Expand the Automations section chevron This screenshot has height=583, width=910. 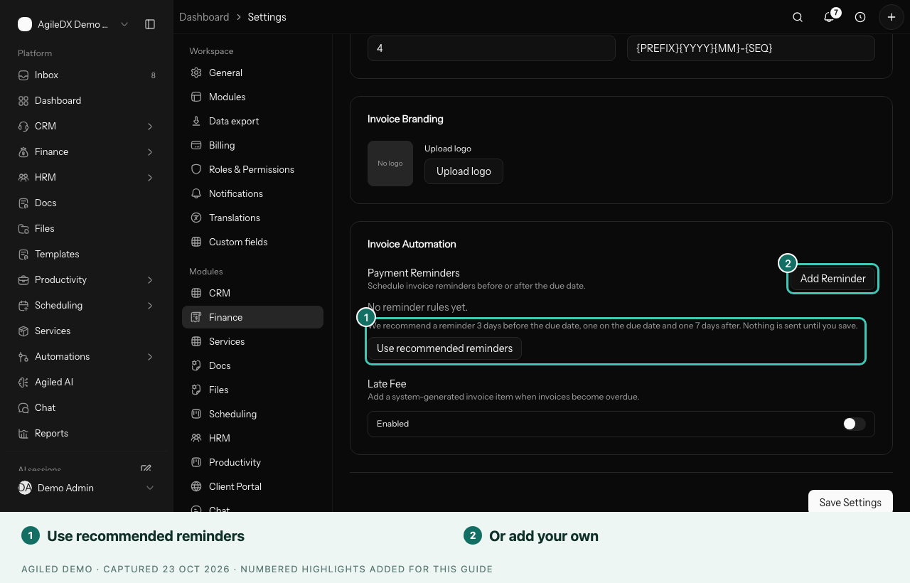tap(150, 356)
